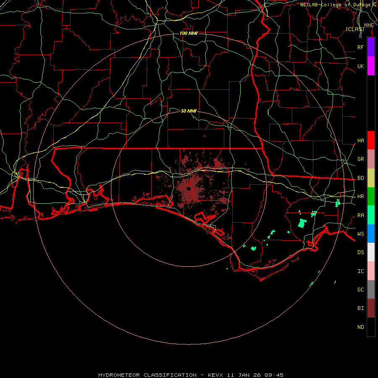Click the RA legend label
The height and width of the screenshot is (378, 378).
(360, 215)
